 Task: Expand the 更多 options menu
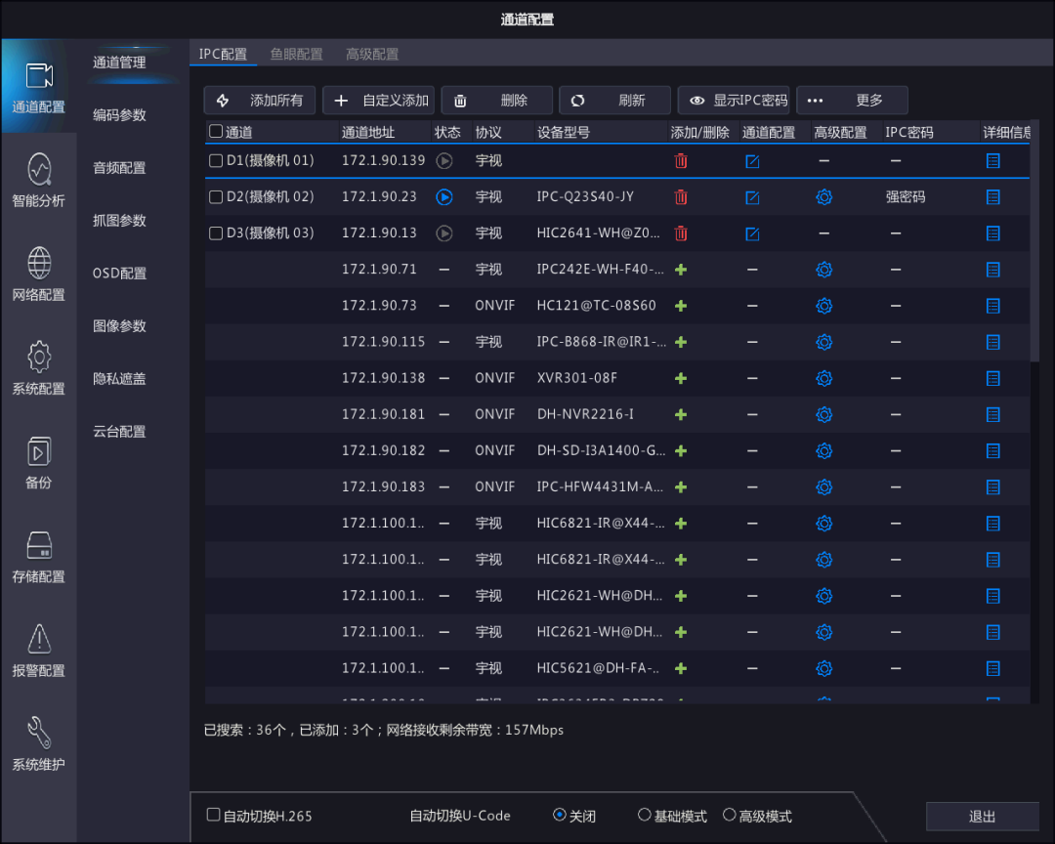pos(852,101)
